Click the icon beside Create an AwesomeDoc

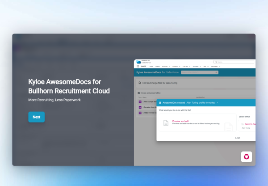139,93
